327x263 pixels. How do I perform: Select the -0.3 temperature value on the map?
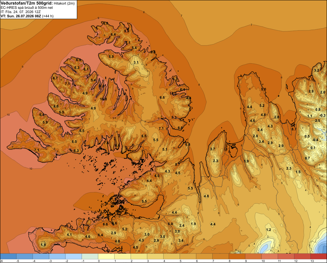tap(322, 115)
